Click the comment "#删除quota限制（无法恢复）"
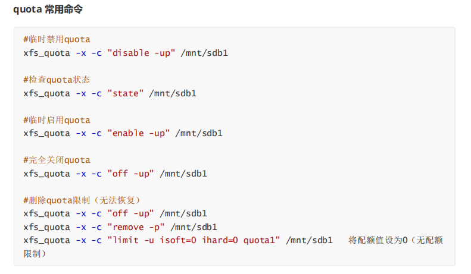 (x=83, y=200)
